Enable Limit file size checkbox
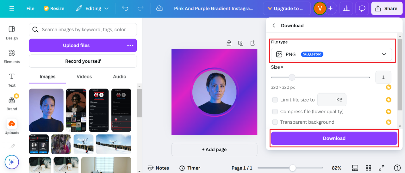 point(275,100)
